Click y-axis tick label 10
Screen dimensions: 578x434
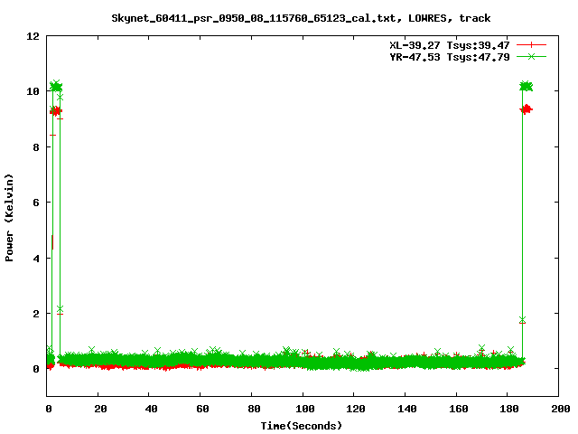click(33, 91)
